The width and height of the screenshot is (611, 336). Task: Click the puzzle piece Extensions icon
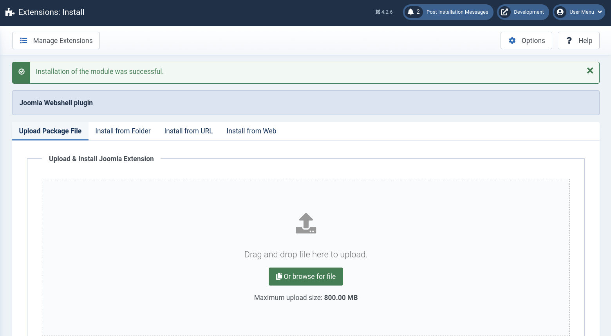(10, 12)
